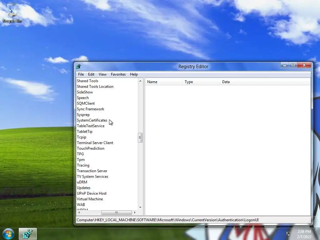Maximize the Registry Editor window
The image size is (320, 240).
point(293,65)
